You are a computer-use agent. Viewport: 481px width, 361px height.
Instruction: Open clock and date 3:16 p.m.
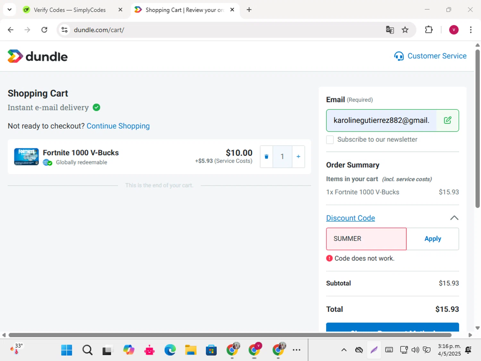449,350
